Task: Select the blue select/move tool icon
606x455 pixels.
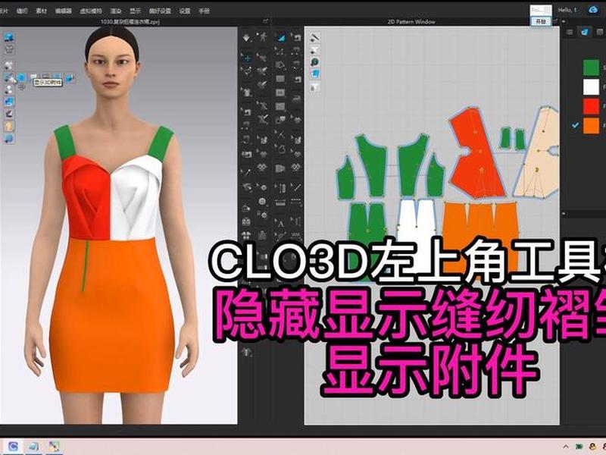Action: (247, 58)
